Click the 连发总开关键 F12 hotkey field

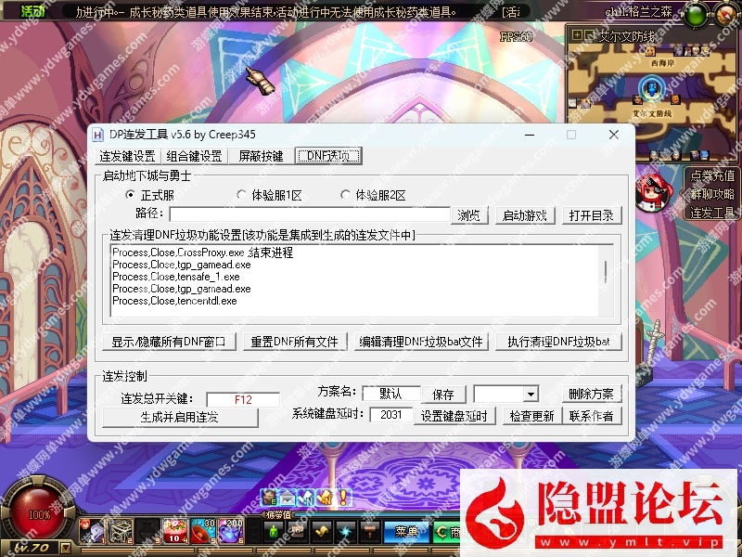[243, 400]
